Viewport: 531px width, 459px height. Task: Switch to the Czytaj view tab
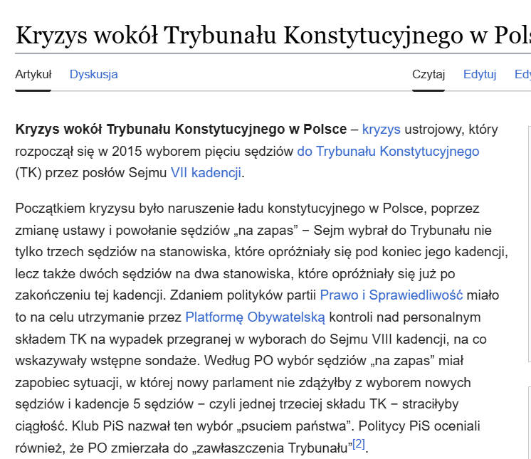429,74
